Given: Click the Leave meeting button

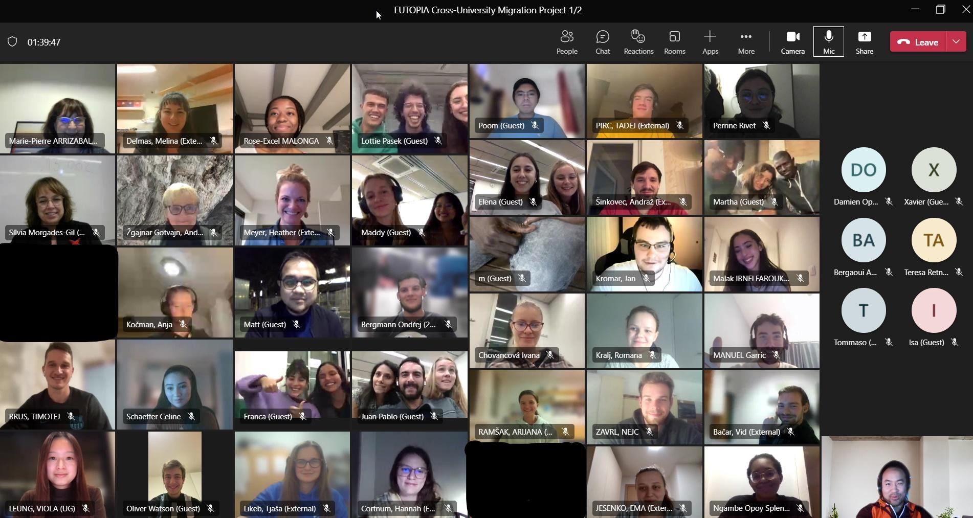Looking at the screenshot, I should click(918, 42).
